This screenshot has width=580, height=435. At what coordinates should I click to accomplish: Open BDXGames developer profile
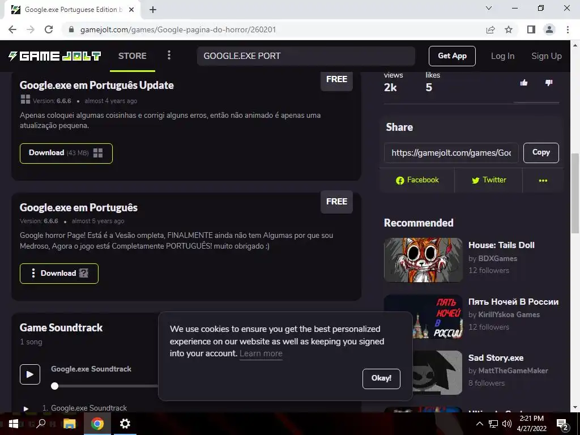click(497, 258)
